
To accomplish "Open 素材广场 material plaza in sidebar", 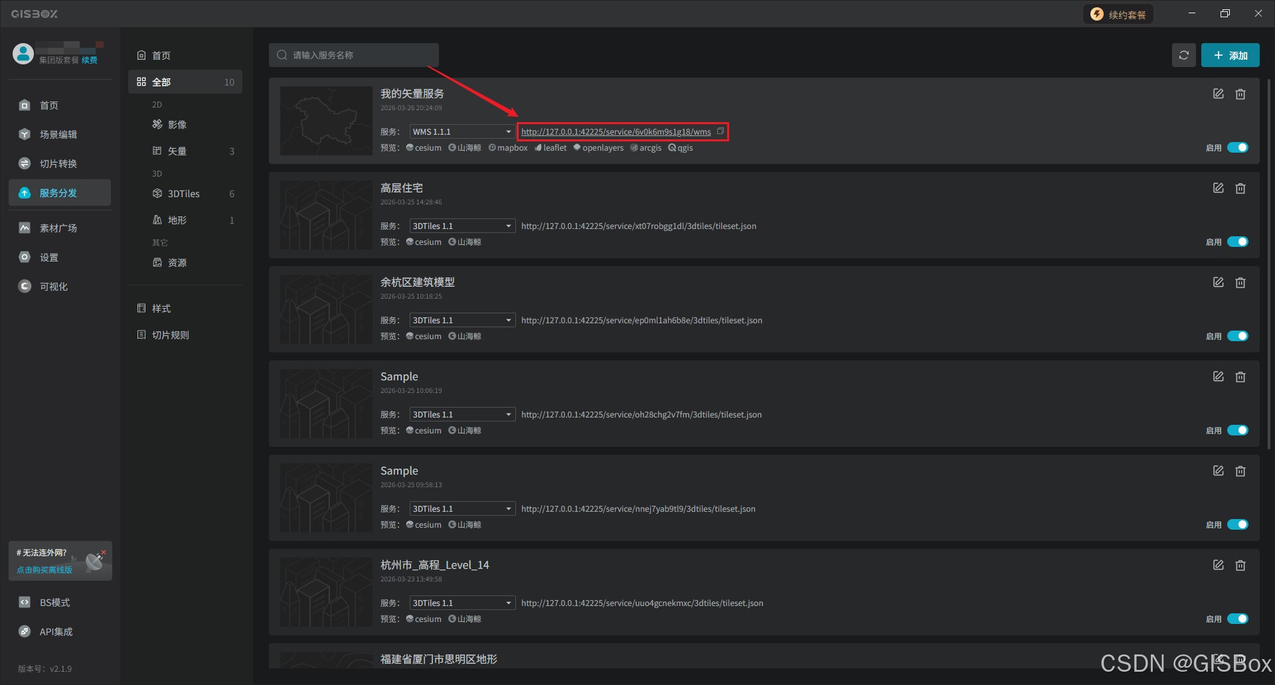I will coord(60,228).
